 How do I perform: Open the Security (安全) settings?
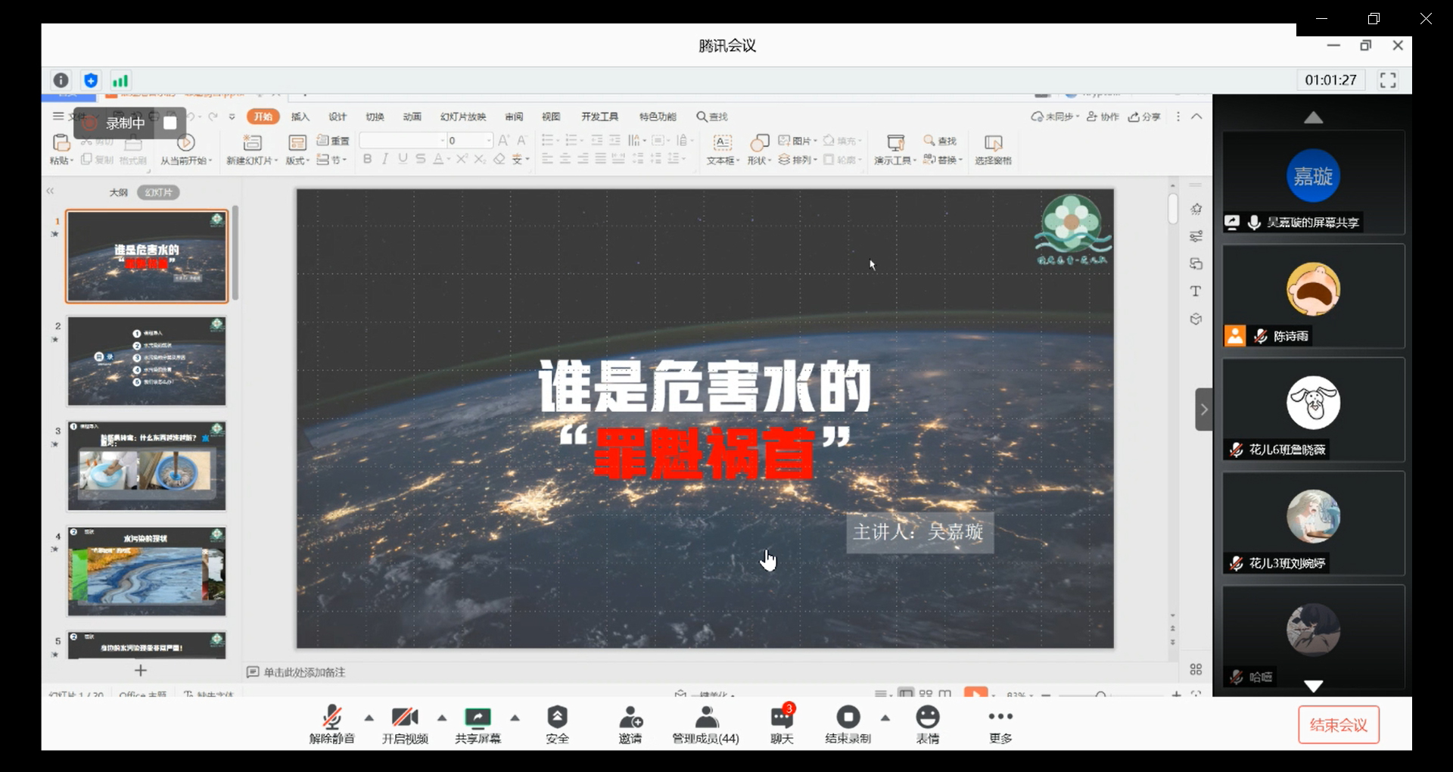[557, 724]
